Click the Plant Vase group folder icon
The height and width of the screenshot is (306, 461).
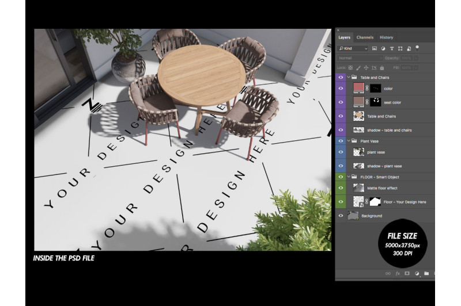[354, 141]
